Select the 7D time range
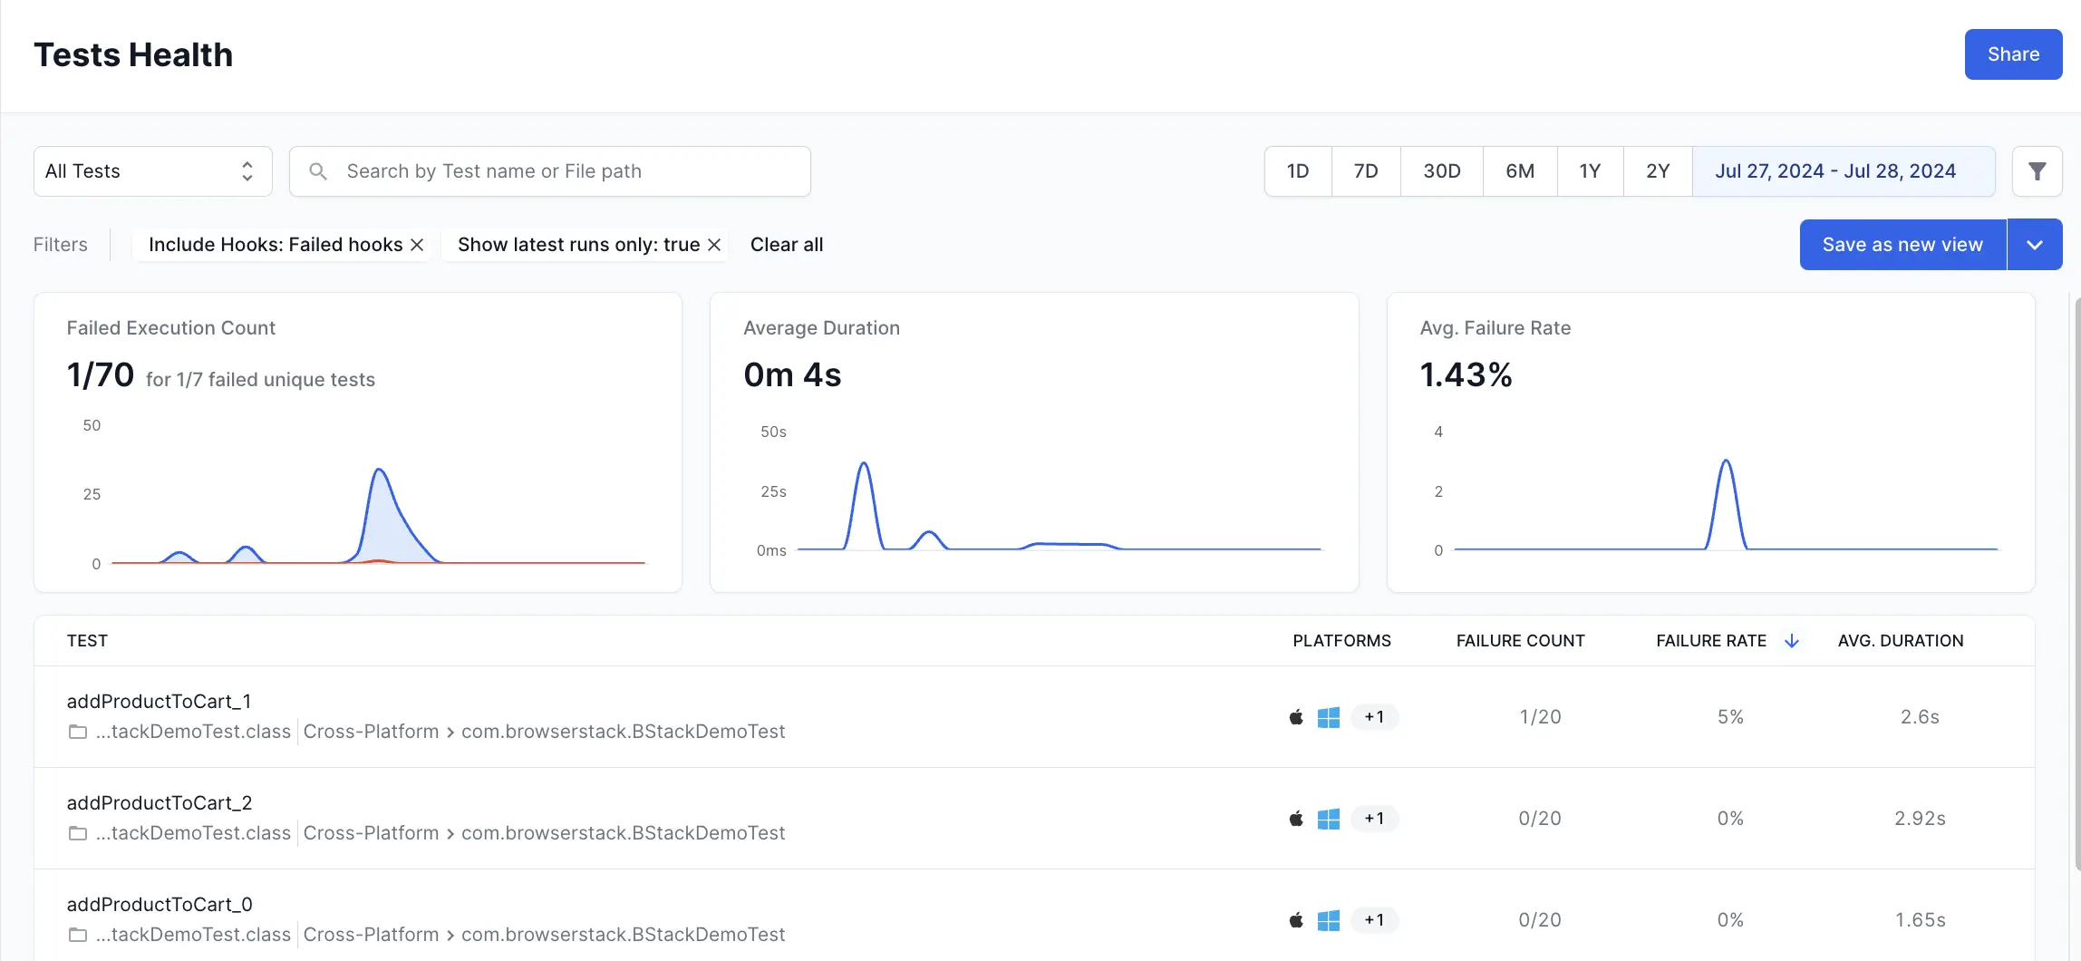The width and height of the screenshot is (2081, 961). [x=1365, y=171]
